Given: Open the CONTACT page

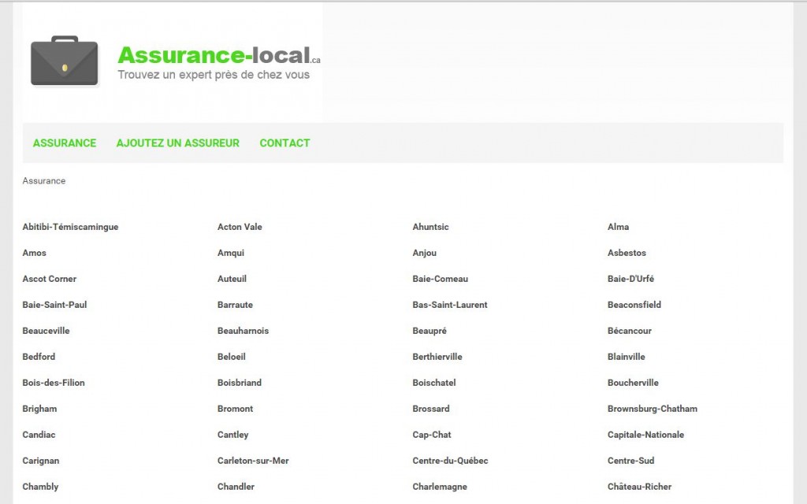Looking at the screenshot, I should coord(284,143).
